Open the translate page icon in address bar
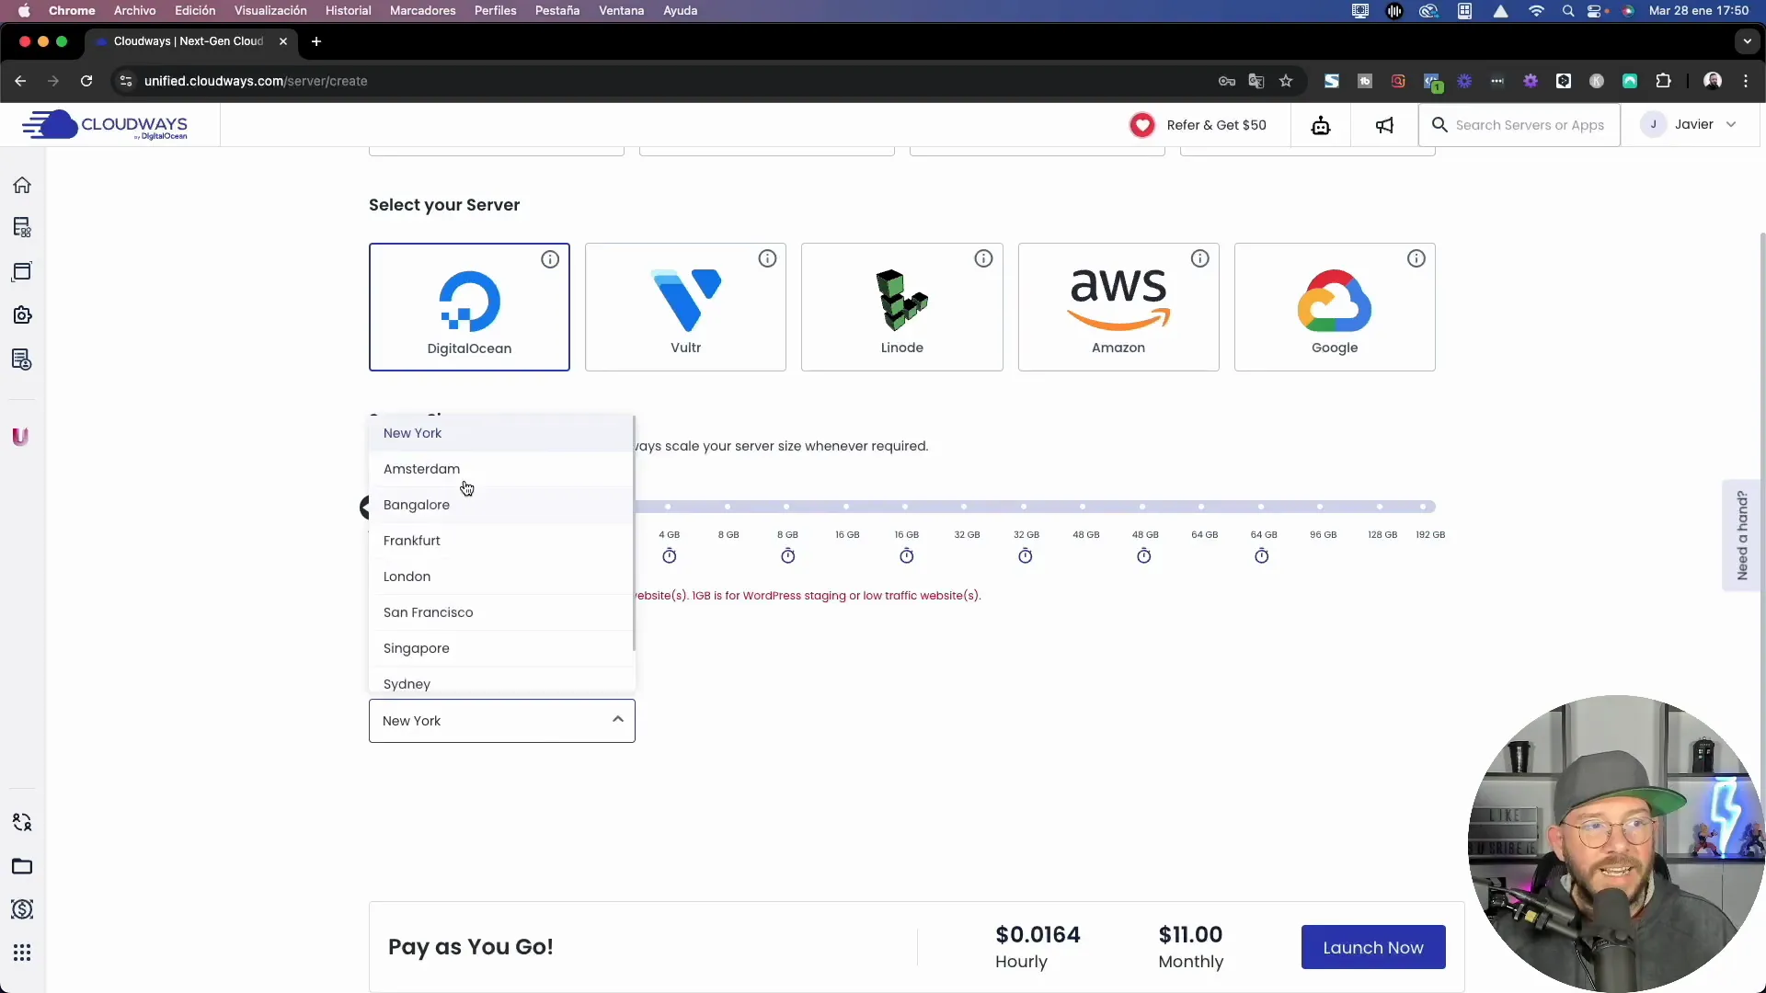Image resolution: width=1766 pixels, height=993 pixels. pyautogui.click(x=1256, y=81)
